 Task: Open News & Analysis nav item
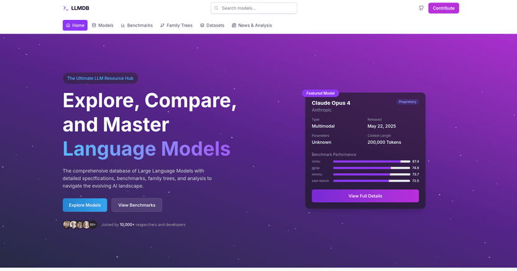pyautogui.click(x=252, y=25)
